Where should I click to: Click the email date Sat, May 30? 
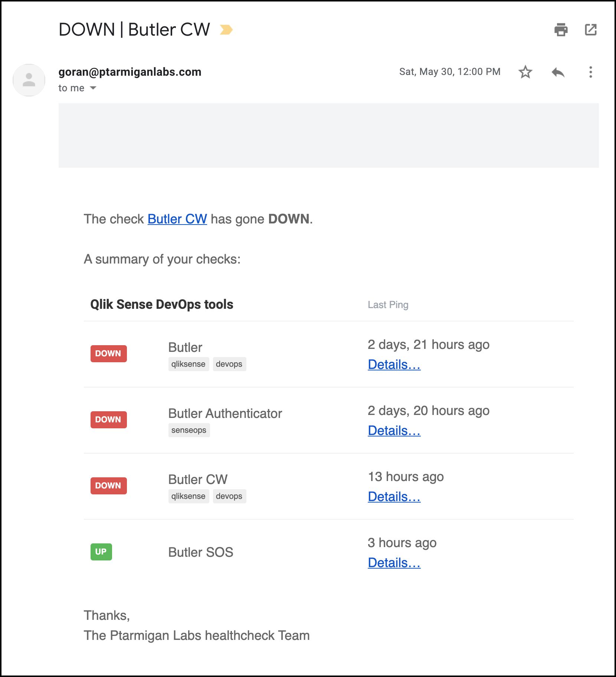click(450, 72)
